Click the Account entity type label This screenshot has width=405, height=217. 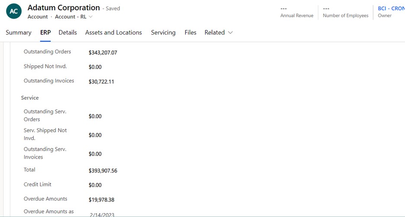pos(38,17)
